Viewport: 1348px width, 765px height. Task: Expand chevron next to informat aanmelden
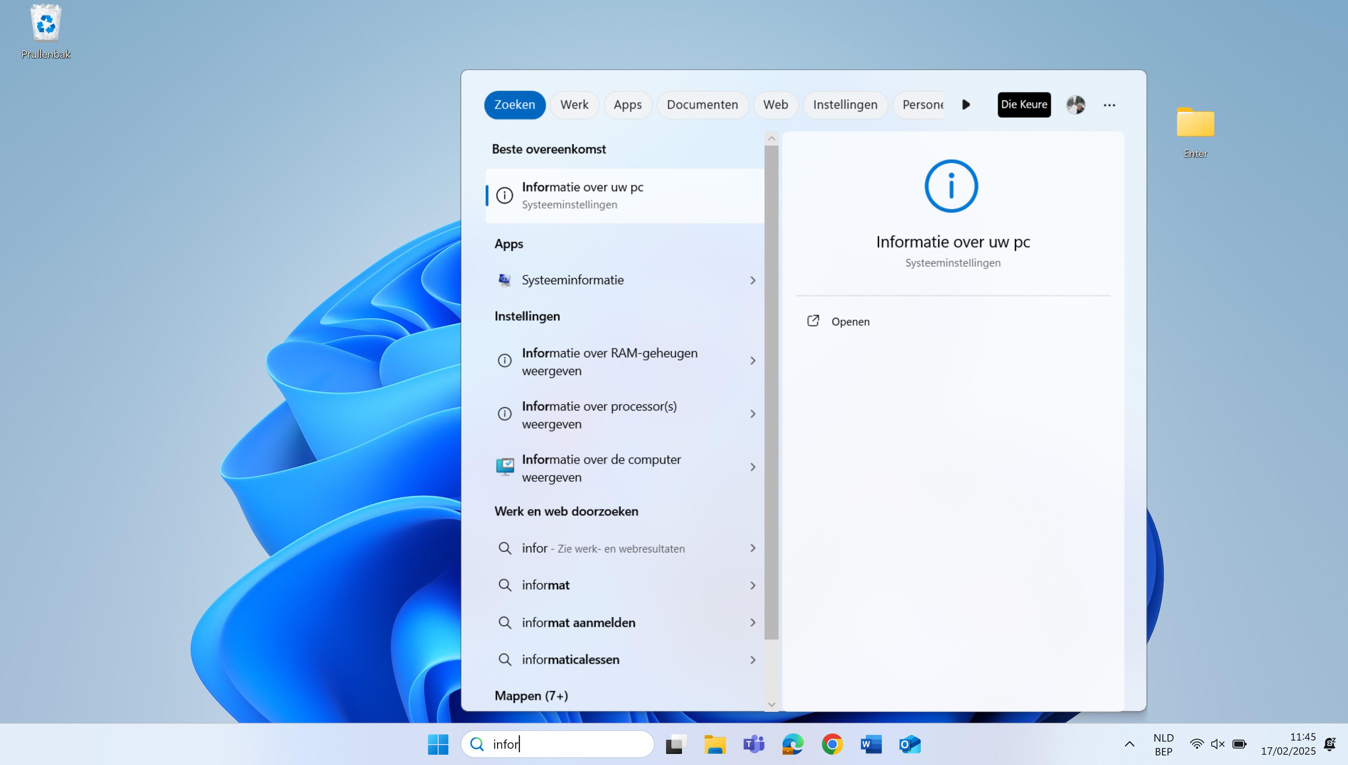(x=753, y=623)
